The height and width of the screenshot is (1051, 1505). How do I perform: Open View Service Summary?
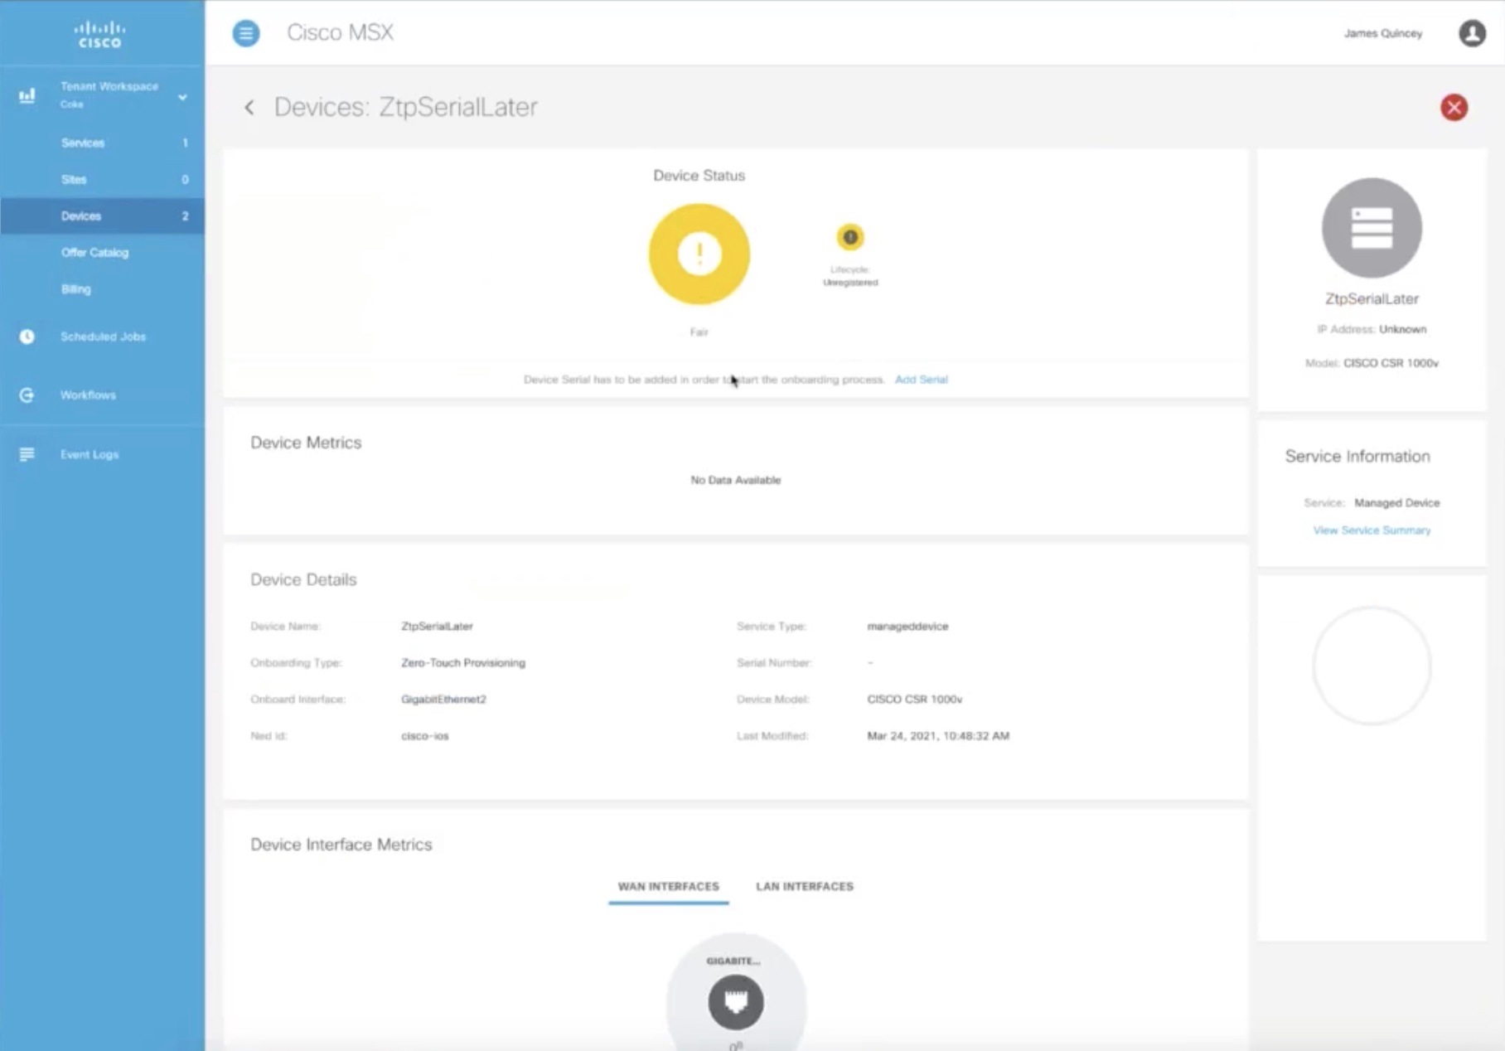click(1371, 530)
